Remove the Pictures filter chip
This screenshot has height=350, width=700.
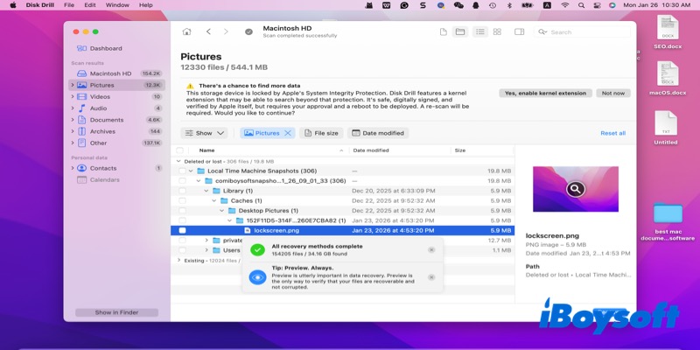[288, 133]
